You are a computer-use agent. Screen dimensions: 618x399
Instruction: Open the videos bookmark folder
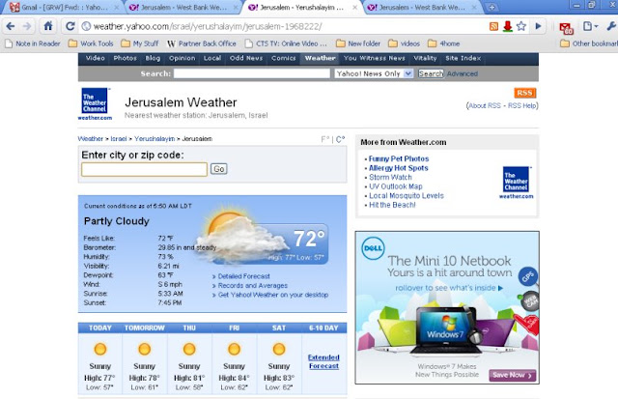pyautogui.click(x=405, y=43)
